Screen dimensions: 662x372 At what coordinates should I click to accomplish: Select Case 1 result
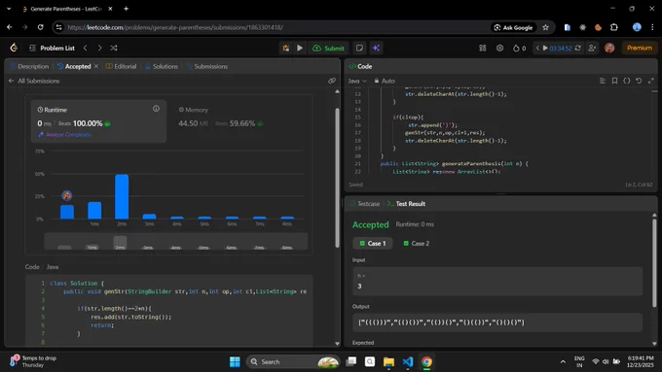coord(373,244)
